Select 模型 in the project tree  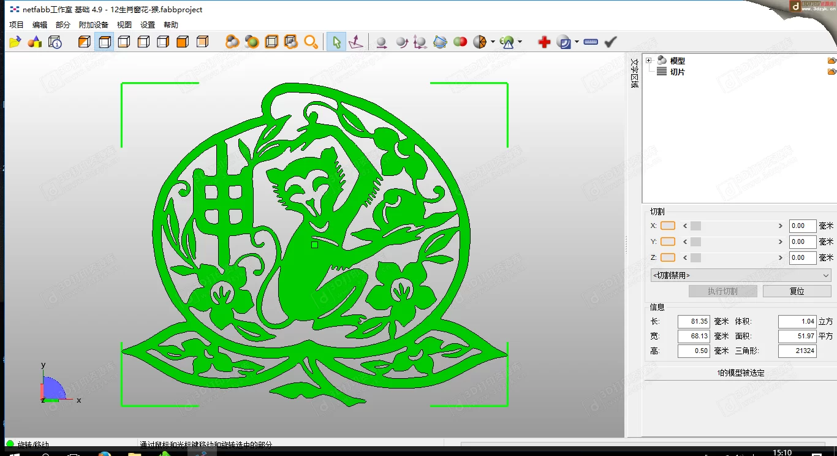tap(678, 61)
